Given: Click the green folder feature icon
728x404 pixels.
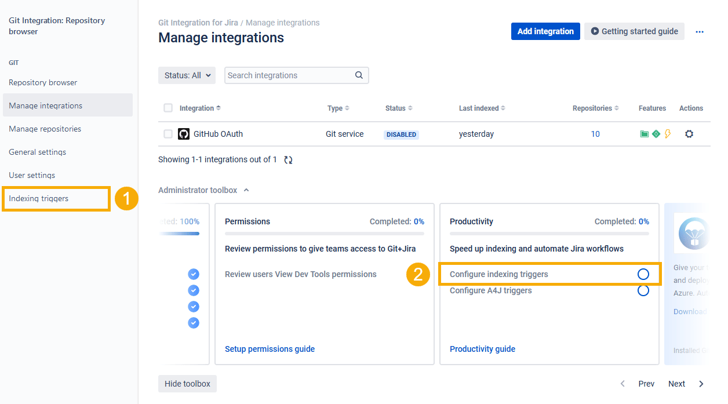Looking at the screenshot, I should point(645,134).
